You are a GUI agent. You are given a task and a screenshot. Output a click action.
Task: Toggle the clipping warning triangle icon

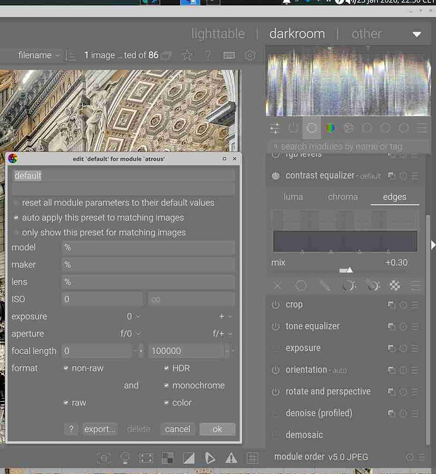pyautogui.click(x=231, y=458)
